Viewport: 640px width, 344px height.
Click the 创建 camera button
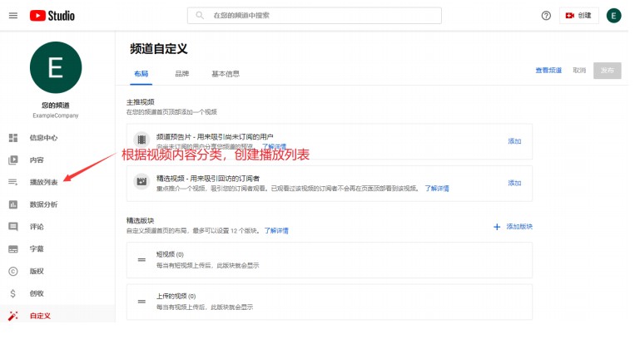[578, 16]
